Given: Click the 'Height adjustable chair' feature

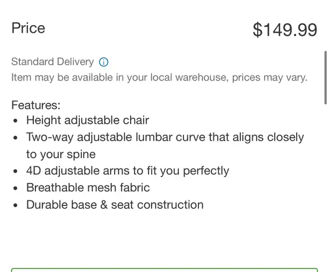Looking at the screenshot, I should (88, 120).
